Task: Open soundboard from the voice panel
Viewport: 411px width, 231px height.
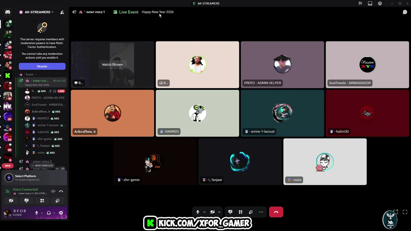Action: click(57, 201)
